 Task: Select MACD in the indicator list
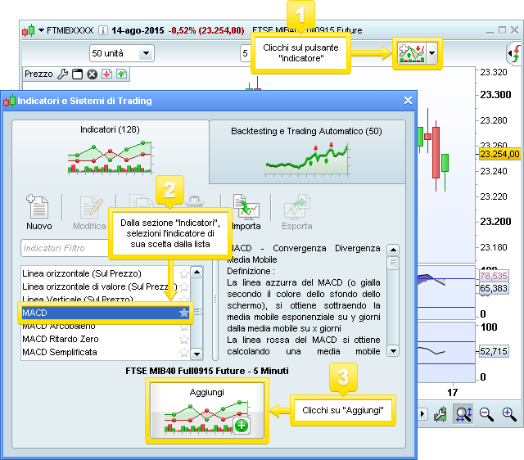coord(105,313)
